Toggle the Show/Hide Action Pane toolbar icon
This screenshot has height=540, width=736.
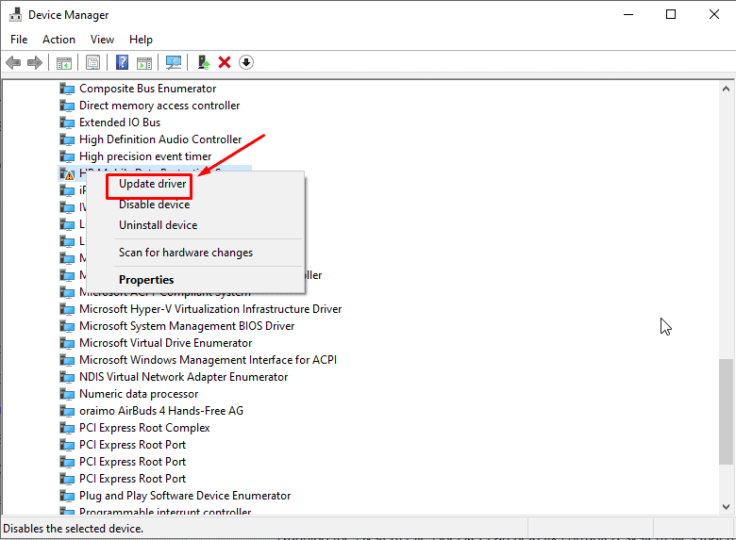[144, 62]
